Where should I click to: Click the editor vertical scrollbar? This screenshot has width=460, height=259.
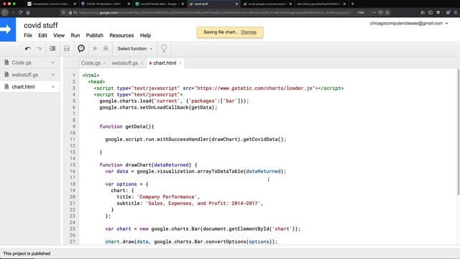(x=459, y=132)
